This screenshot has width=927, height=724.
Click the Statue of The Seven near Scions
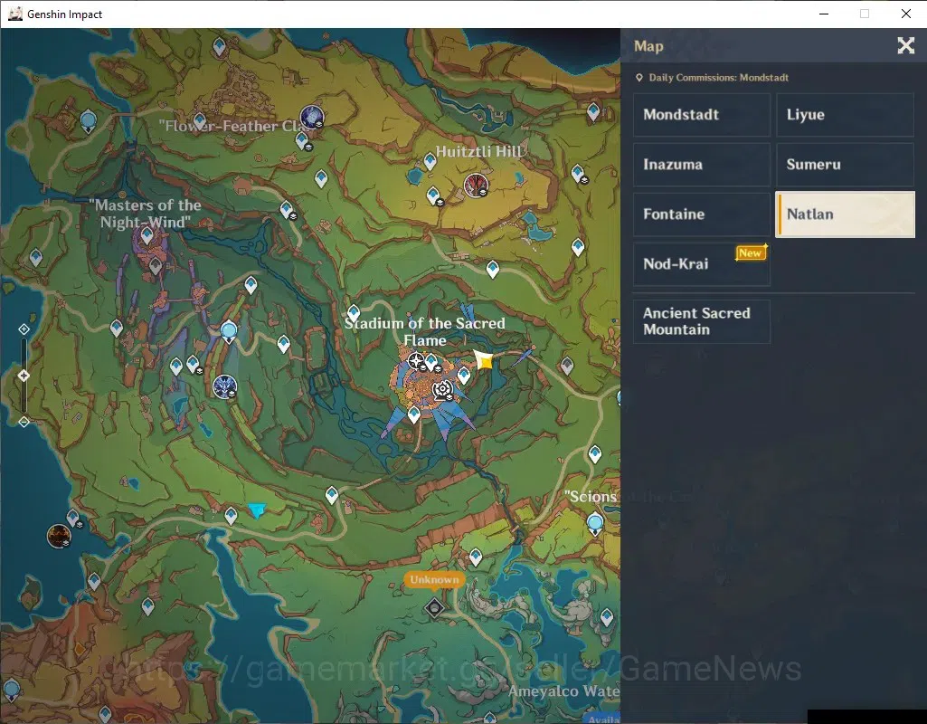point(595,524)
